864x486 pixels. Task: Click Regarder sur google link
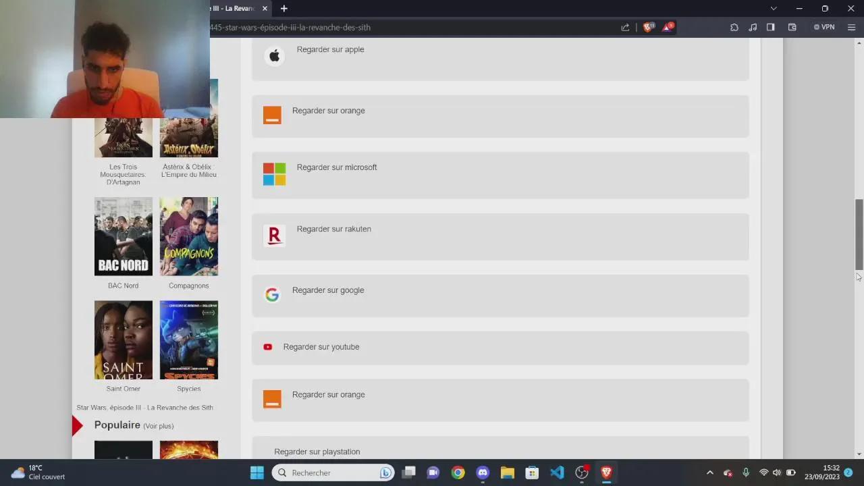click(328, 290)
